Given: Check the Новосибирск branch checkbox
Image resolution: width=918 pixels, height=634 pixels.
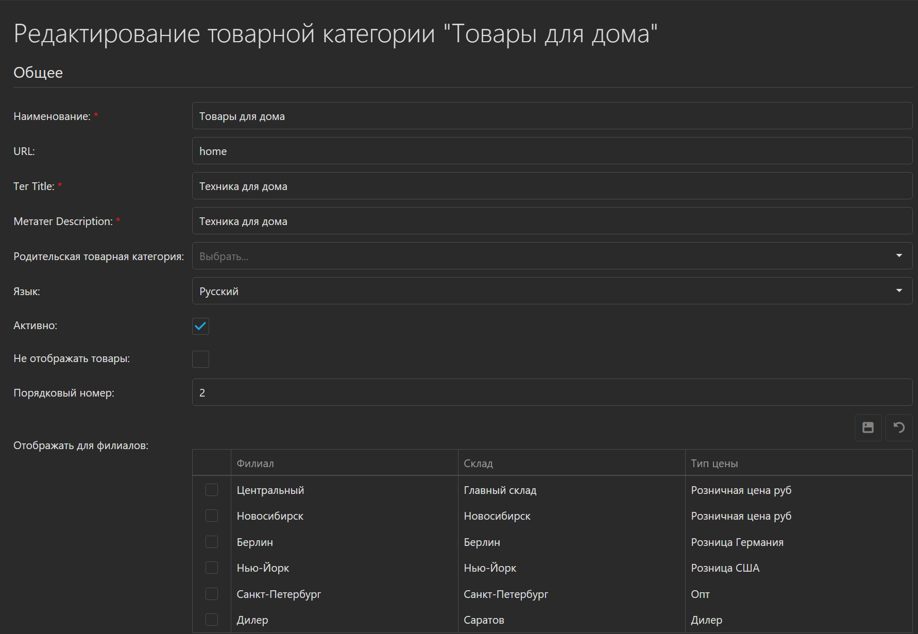Looking at the screenshot, I should coord(212,516).
